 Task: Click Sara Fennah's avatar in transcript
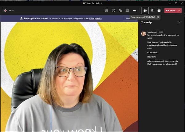(144, 33)
